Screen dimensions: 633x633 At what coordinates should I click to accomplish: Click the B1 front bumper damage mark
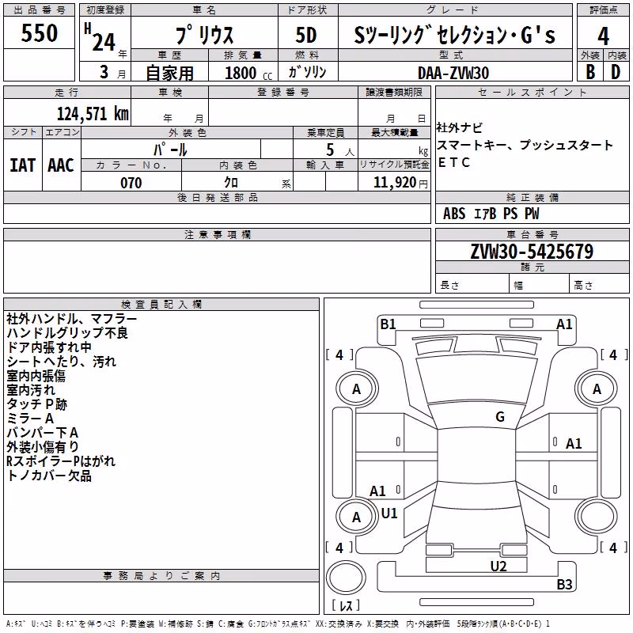pyautogui.click(x=388, y=324)
